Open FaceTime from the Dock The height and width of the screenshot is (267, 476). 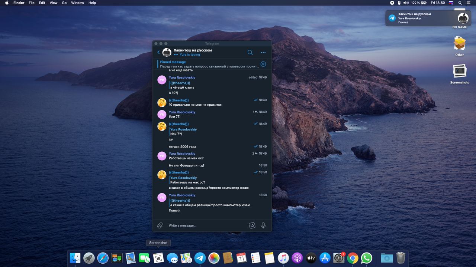[145, 258]
